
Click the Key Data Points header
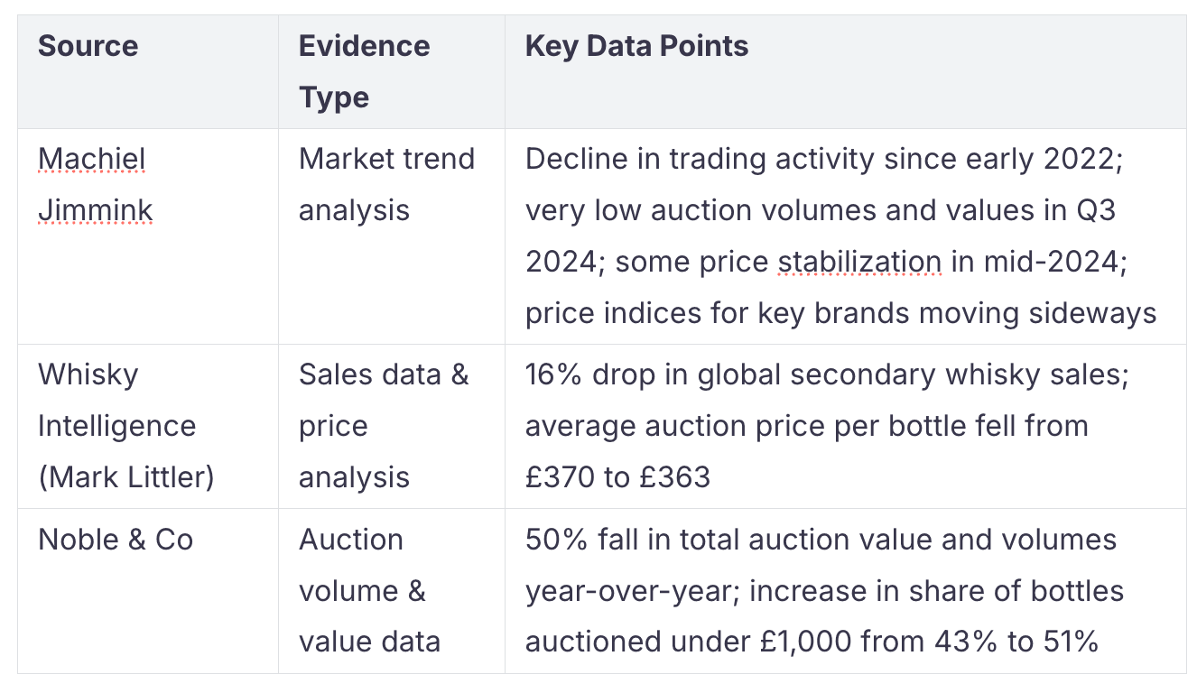point(636,46)
